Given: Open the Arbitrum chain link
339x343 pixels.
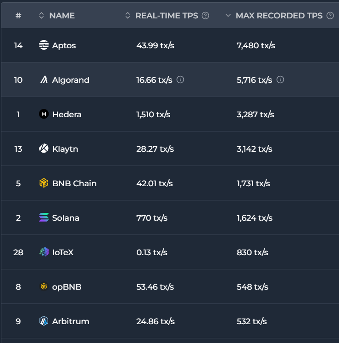Looking at the screenshot, I should click(x=71, y=321).
